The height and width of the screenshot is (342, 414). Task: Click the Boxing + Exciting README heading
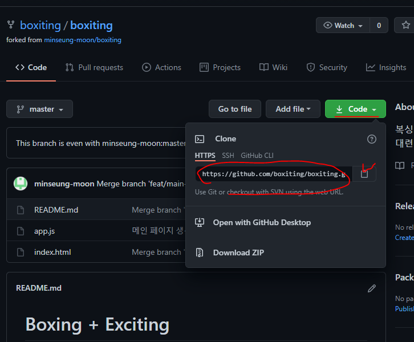pos(98,324)
